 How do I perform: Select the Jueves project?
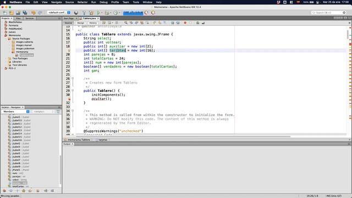click(x=12, y=32)
